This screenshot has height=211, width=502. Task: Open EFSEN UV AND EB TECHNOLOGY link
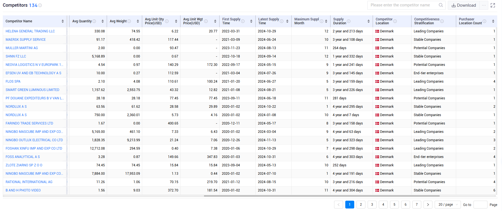point(34,73)
